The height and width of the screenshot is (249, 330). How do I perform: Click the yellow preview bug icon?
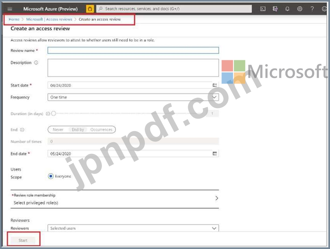pos(90,9)
